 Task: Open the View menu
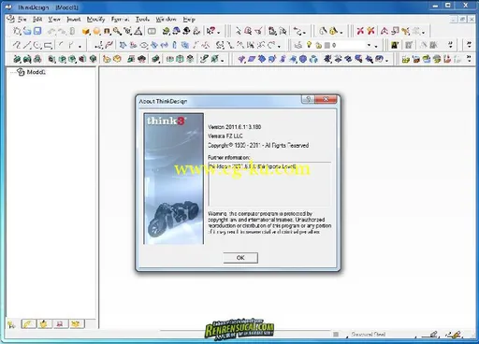pyautogui.click(x=54, y=20)
